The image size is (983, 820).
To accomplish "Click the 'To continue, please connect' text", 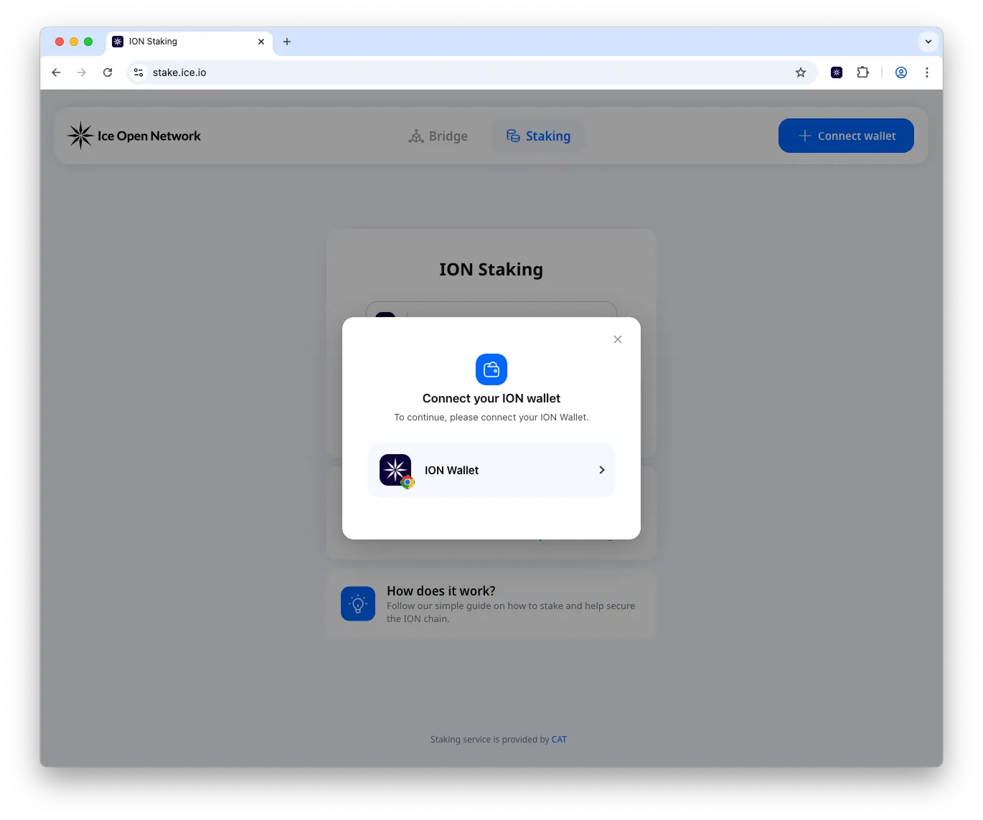I will coord(491,418).
